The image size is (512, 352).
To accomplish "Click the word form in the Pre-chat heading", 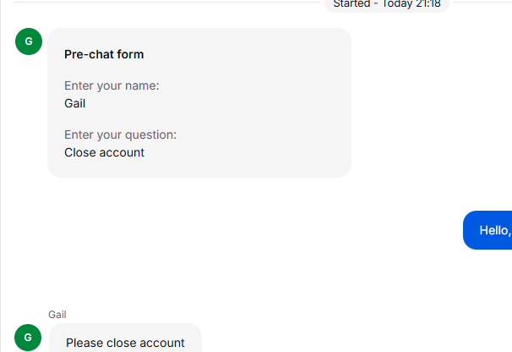I will tap(130, 54).
